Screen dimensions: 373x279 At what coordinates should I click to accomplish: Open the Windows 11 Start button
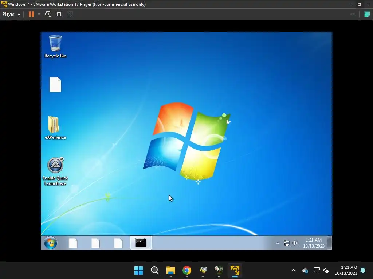tap(138, 270)
